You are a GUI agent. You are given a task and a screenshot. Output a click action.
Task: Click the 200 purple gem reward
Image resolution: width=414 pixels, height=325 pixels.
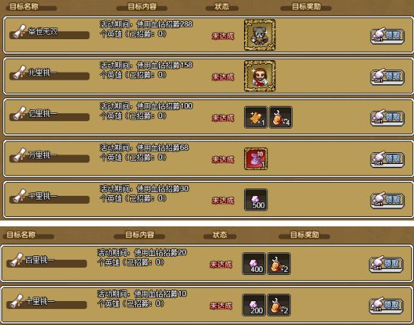point(253,305)
